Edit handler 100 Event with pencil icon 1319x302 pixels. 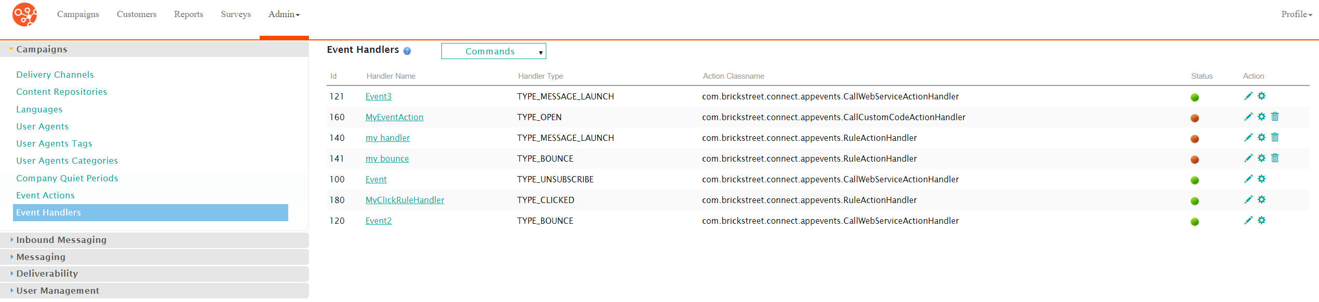[x=1248, y=179]
